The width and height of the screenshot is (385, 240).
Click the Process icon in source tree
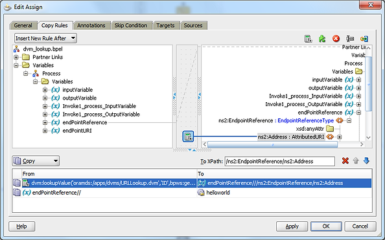pos(36,74)
